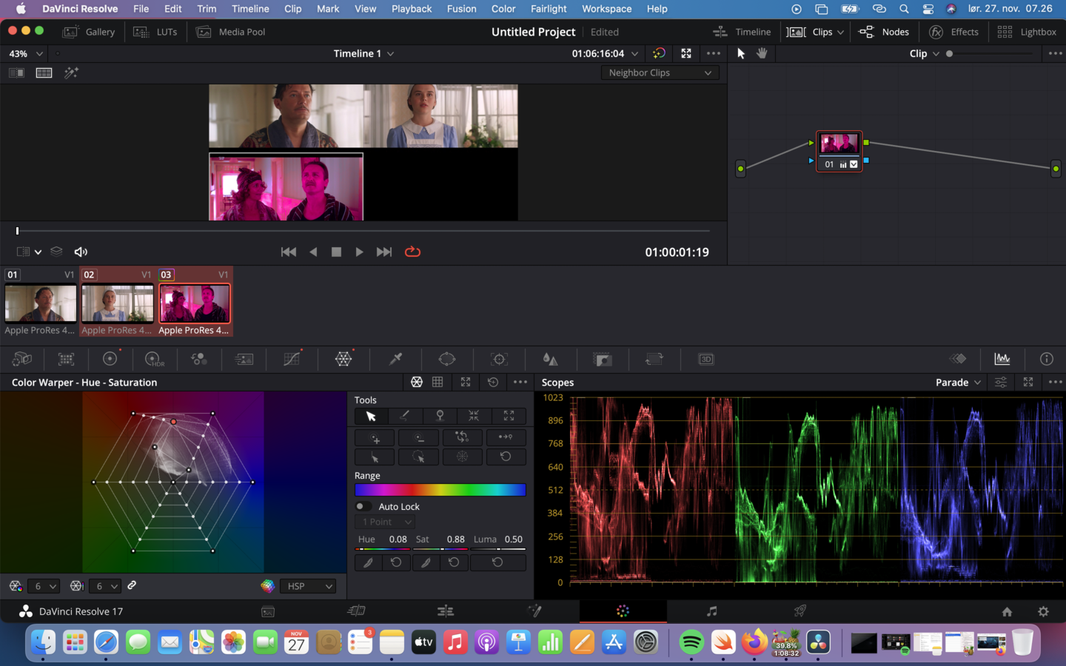The image size is (1066, 666).
Task: Open the Keyframes palette
Action: pyautogui.click(x=958, y=359)
